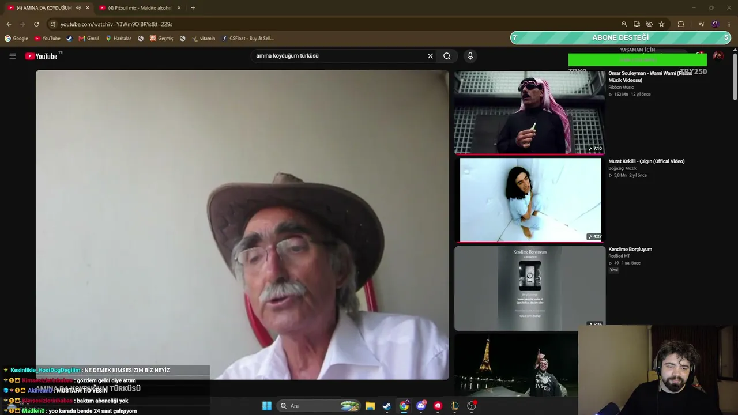Clear the YouTube search box text

point(430,56)
